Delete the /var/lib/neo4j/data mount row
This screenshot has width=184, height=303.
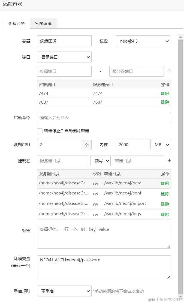165,183
